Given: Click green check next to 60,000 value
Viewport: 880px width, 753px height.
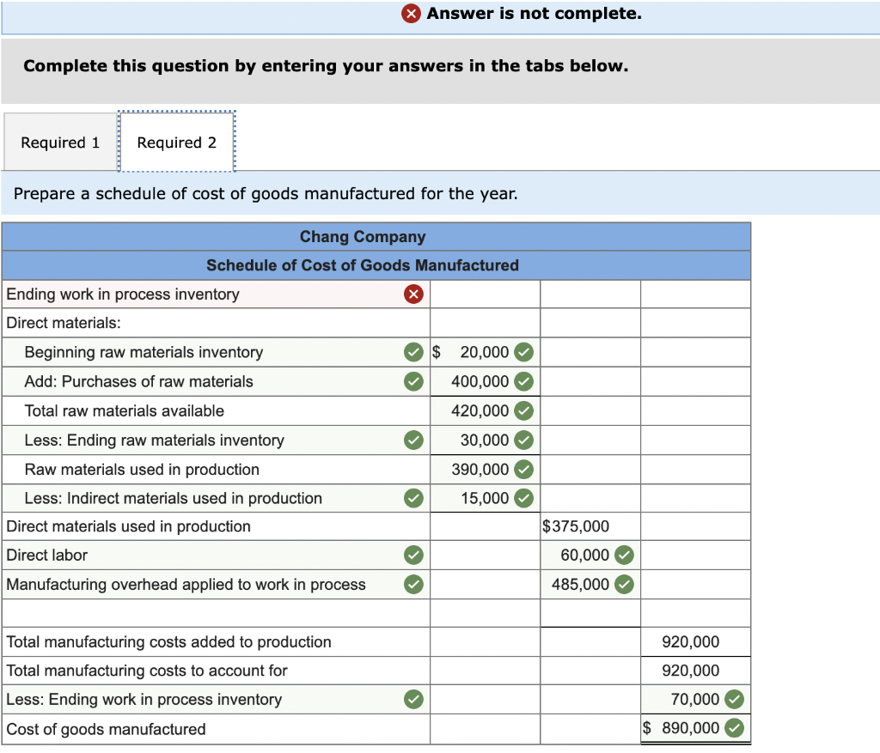Looking at the screenshot, I should click(624, 555).
